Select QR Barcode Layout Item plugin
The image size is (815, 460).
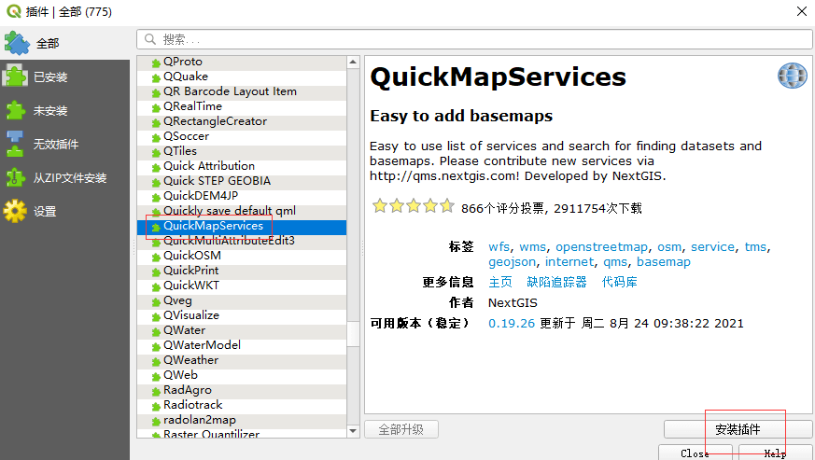tap(241, 91)
